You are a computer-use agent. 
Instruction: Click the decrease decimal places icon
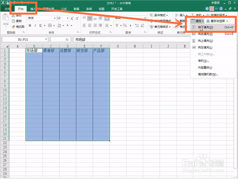[142, 25]
